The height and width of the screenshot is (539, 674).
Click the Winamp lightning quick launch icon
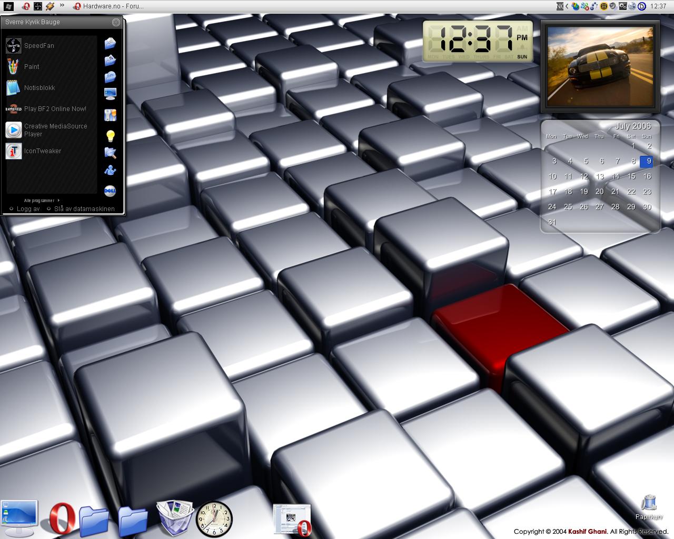coord(49,6)
